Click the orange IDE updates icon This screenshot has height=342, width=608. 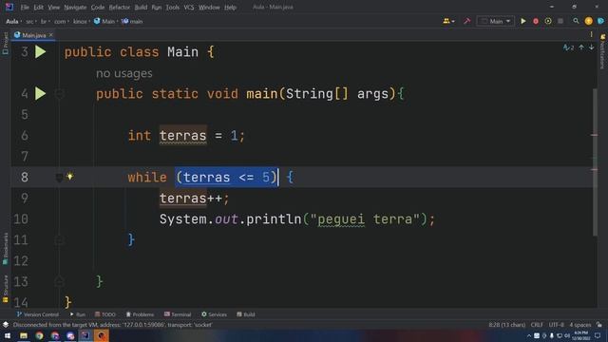click(588, 21)
